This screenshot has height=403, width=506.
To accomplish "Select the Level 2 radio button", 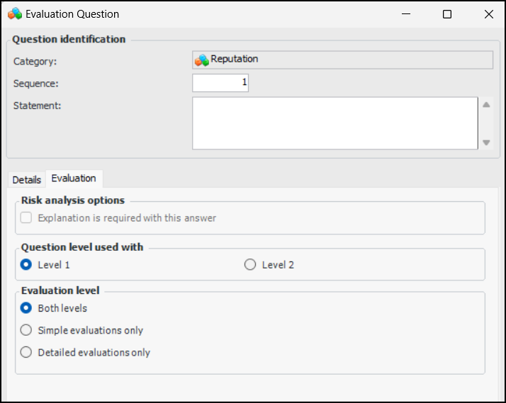I will [x=249, y=265].
